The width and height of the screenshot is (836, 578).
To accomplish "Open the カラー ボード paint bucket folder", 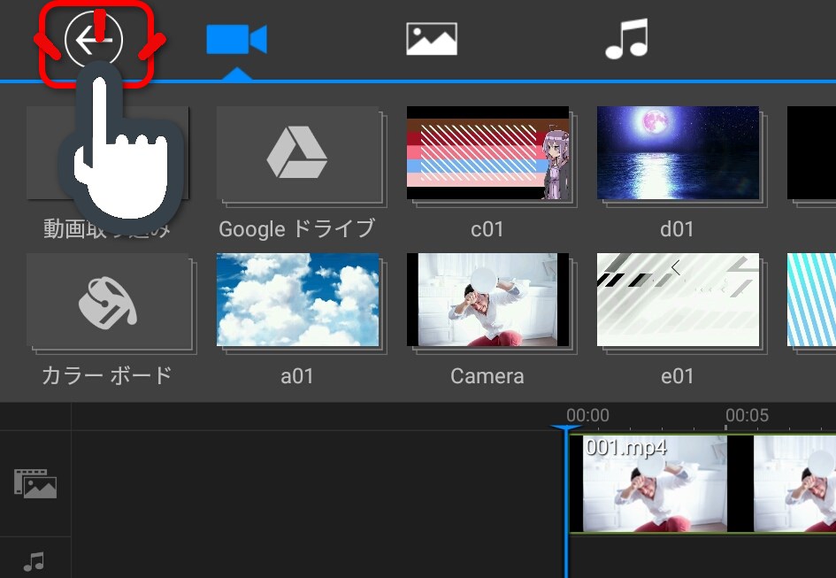I will point(108,301).
